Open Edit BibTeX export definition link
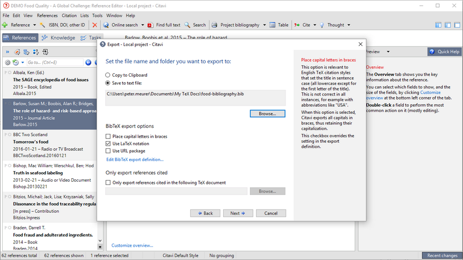 tap(135, 159)
